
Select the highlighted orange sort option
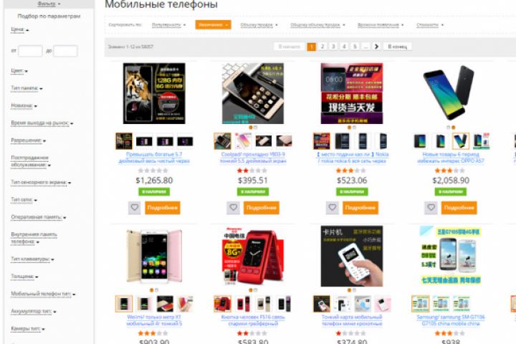tap(213, 24)
